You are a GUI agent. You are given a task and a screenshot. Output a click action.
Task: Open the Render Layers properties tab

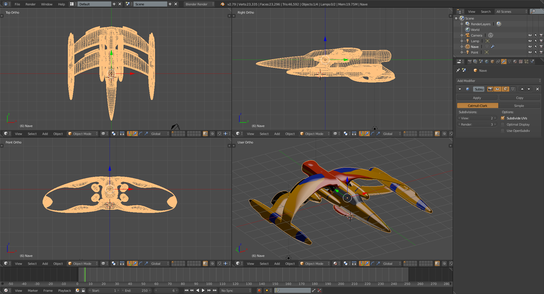pos(475,62)
